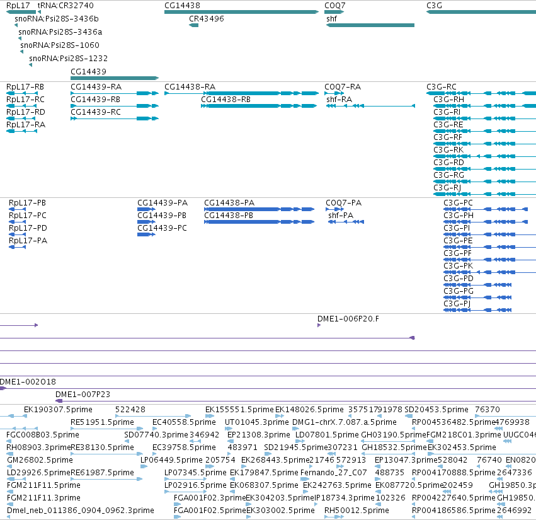The height and width of the screenshot is (520, 536).
Task: Click the DME1-002O18 clone label
Action: tap(28, 382)
